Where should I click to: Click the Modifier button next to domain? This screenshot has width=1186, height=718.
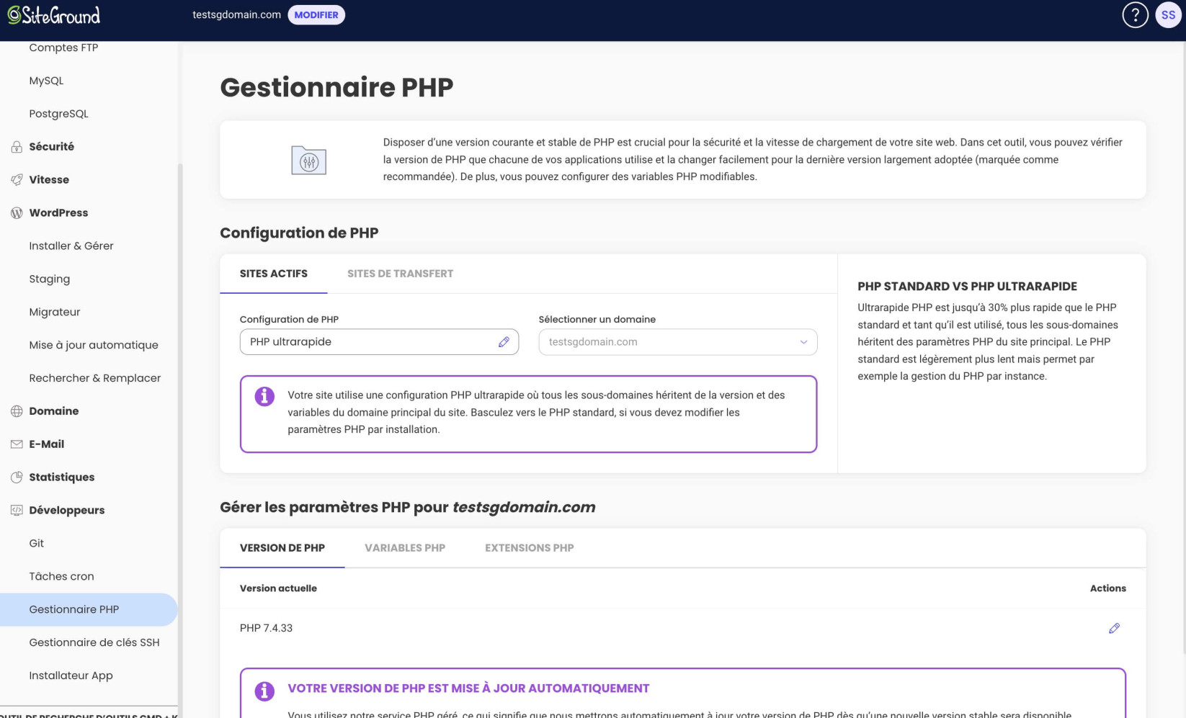coord(316,15)
